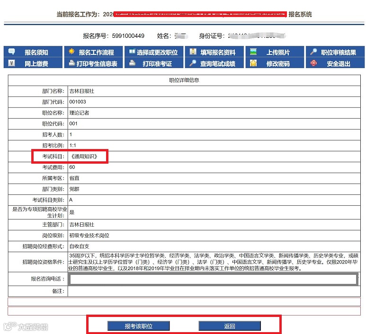The image size is (366, 334).
Task: Click the sun icon beside 报名工作流程
Action: tap(71, 51)
